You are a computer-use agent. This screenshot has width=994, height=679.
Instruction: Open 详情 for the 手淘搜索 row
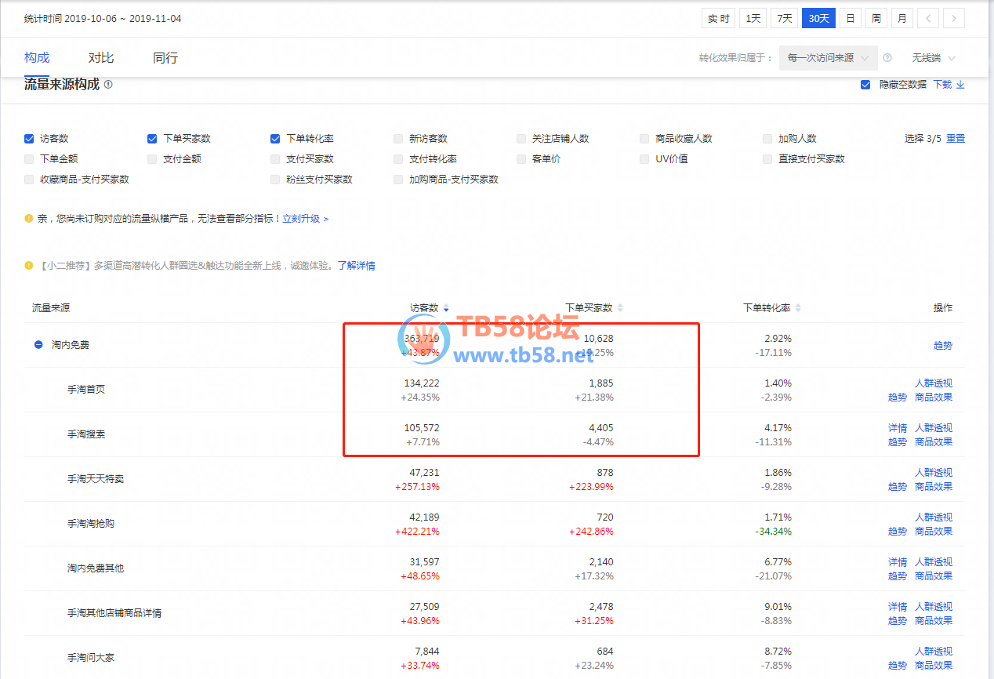[898, 428]
